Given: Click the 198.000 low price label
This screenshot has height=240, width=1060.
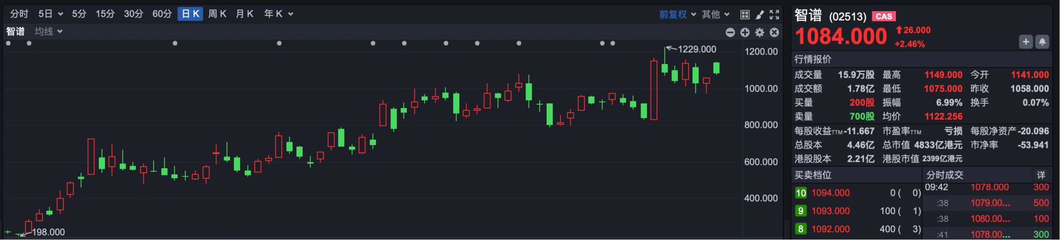Looking at the screenshot, I should click(x=48, y=232).
